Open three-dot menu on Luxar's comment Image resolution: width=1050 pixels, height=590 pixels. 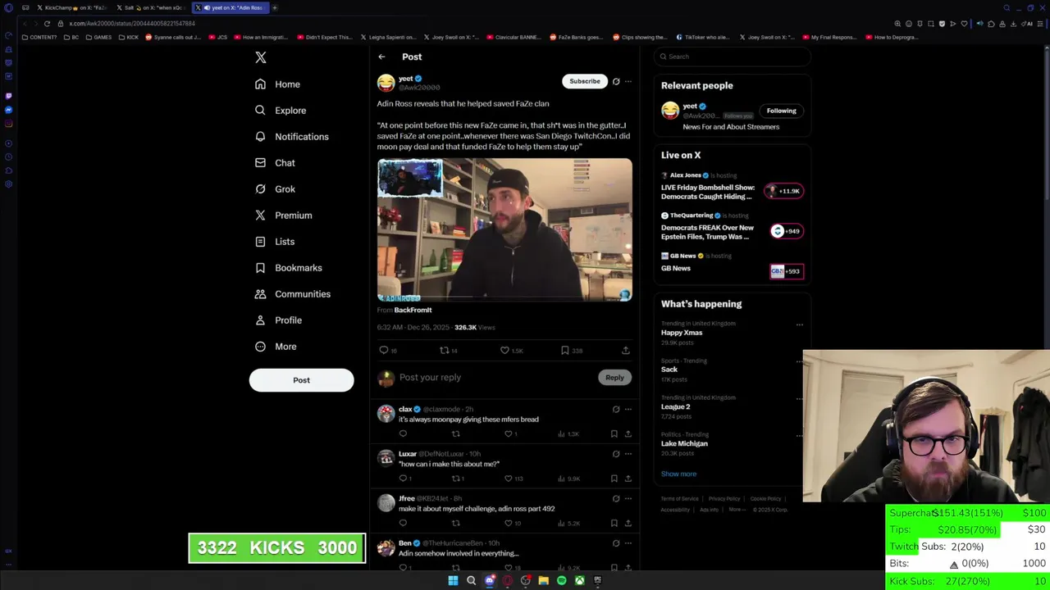628,453
